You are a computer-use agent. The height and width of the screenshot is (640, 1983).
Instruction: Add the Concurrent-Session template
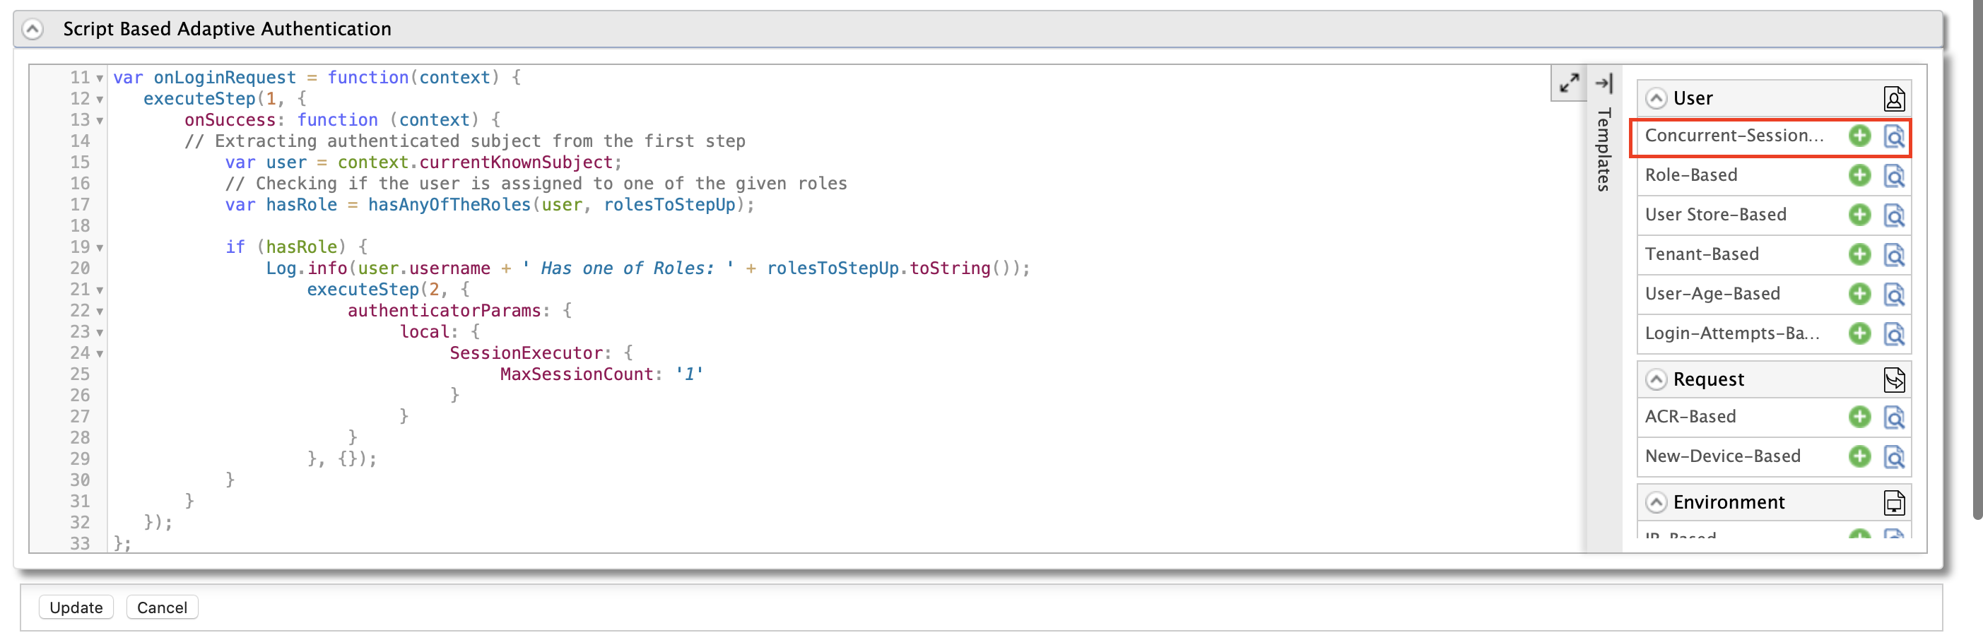1859,136
